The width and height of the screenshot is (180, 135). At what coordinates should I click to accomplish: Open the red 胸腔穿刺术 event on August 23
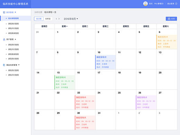pos(85,102)
